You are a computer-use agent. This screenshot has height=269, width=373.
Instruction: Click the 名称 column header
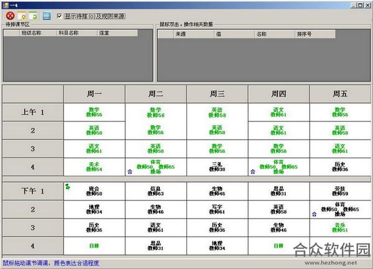pyautogui.click(x=275, y=34)
